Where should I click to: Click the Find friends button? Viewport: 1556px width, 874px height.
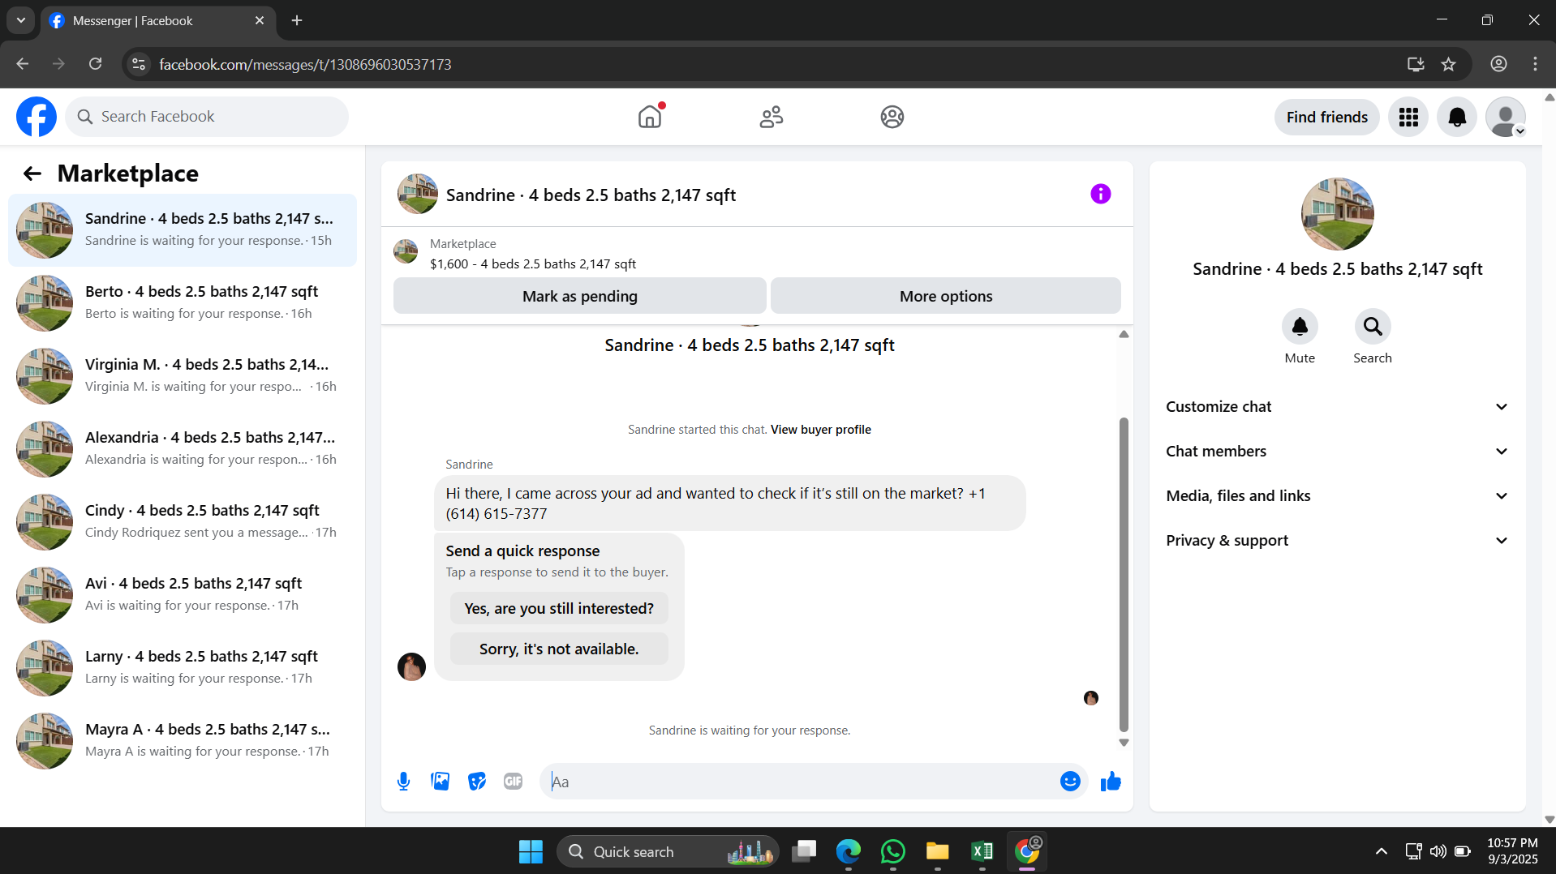click(x=1327, y=117)
